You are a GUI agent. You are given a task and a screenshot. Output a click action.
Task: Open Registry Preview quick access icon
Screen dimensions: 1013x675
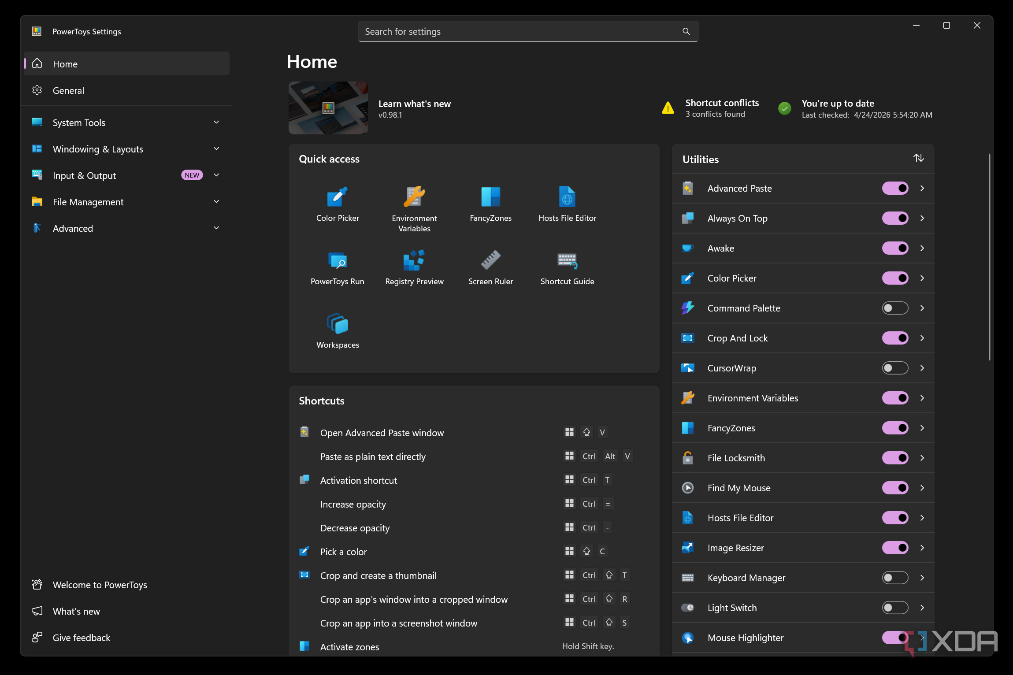pos(414,260)
